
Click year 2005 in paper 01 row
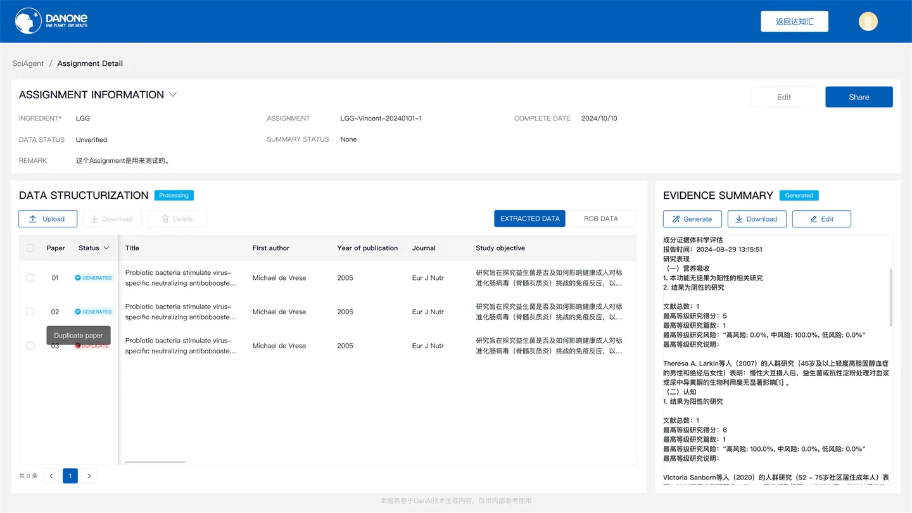click(345, 278)
